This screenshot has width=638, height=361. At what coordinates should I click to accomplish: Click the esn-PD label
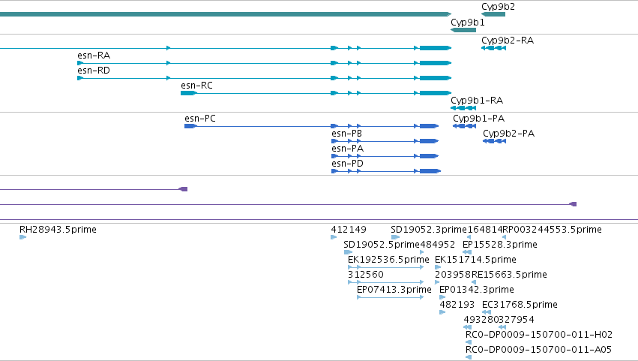(347, 164)
